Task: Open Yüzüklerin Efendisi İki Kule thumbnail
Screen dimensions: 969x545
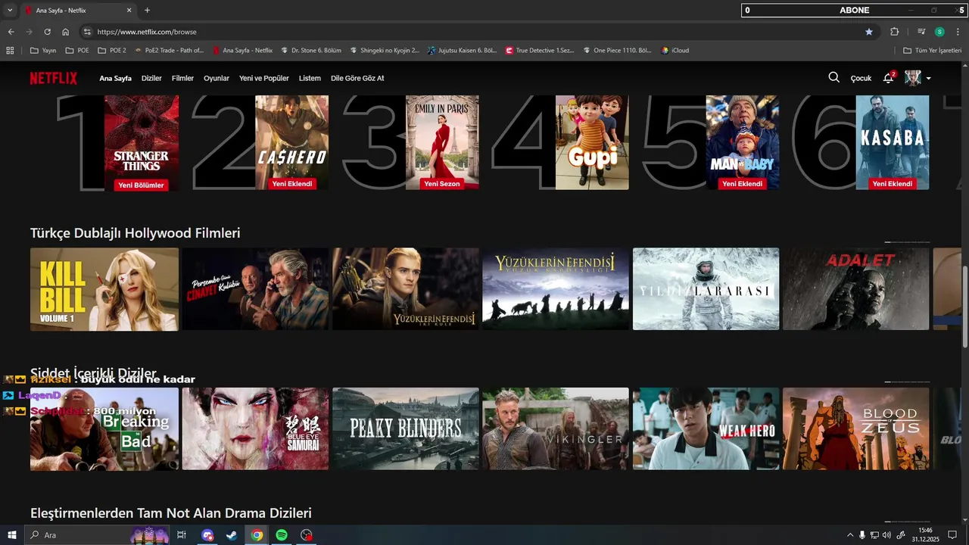Action: click(406, 289)
